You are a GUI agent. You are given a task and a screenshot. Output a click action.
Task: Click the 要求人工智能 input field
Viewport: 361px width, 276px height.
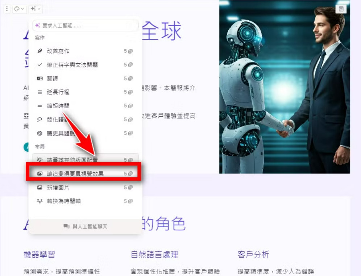[86, 25]
